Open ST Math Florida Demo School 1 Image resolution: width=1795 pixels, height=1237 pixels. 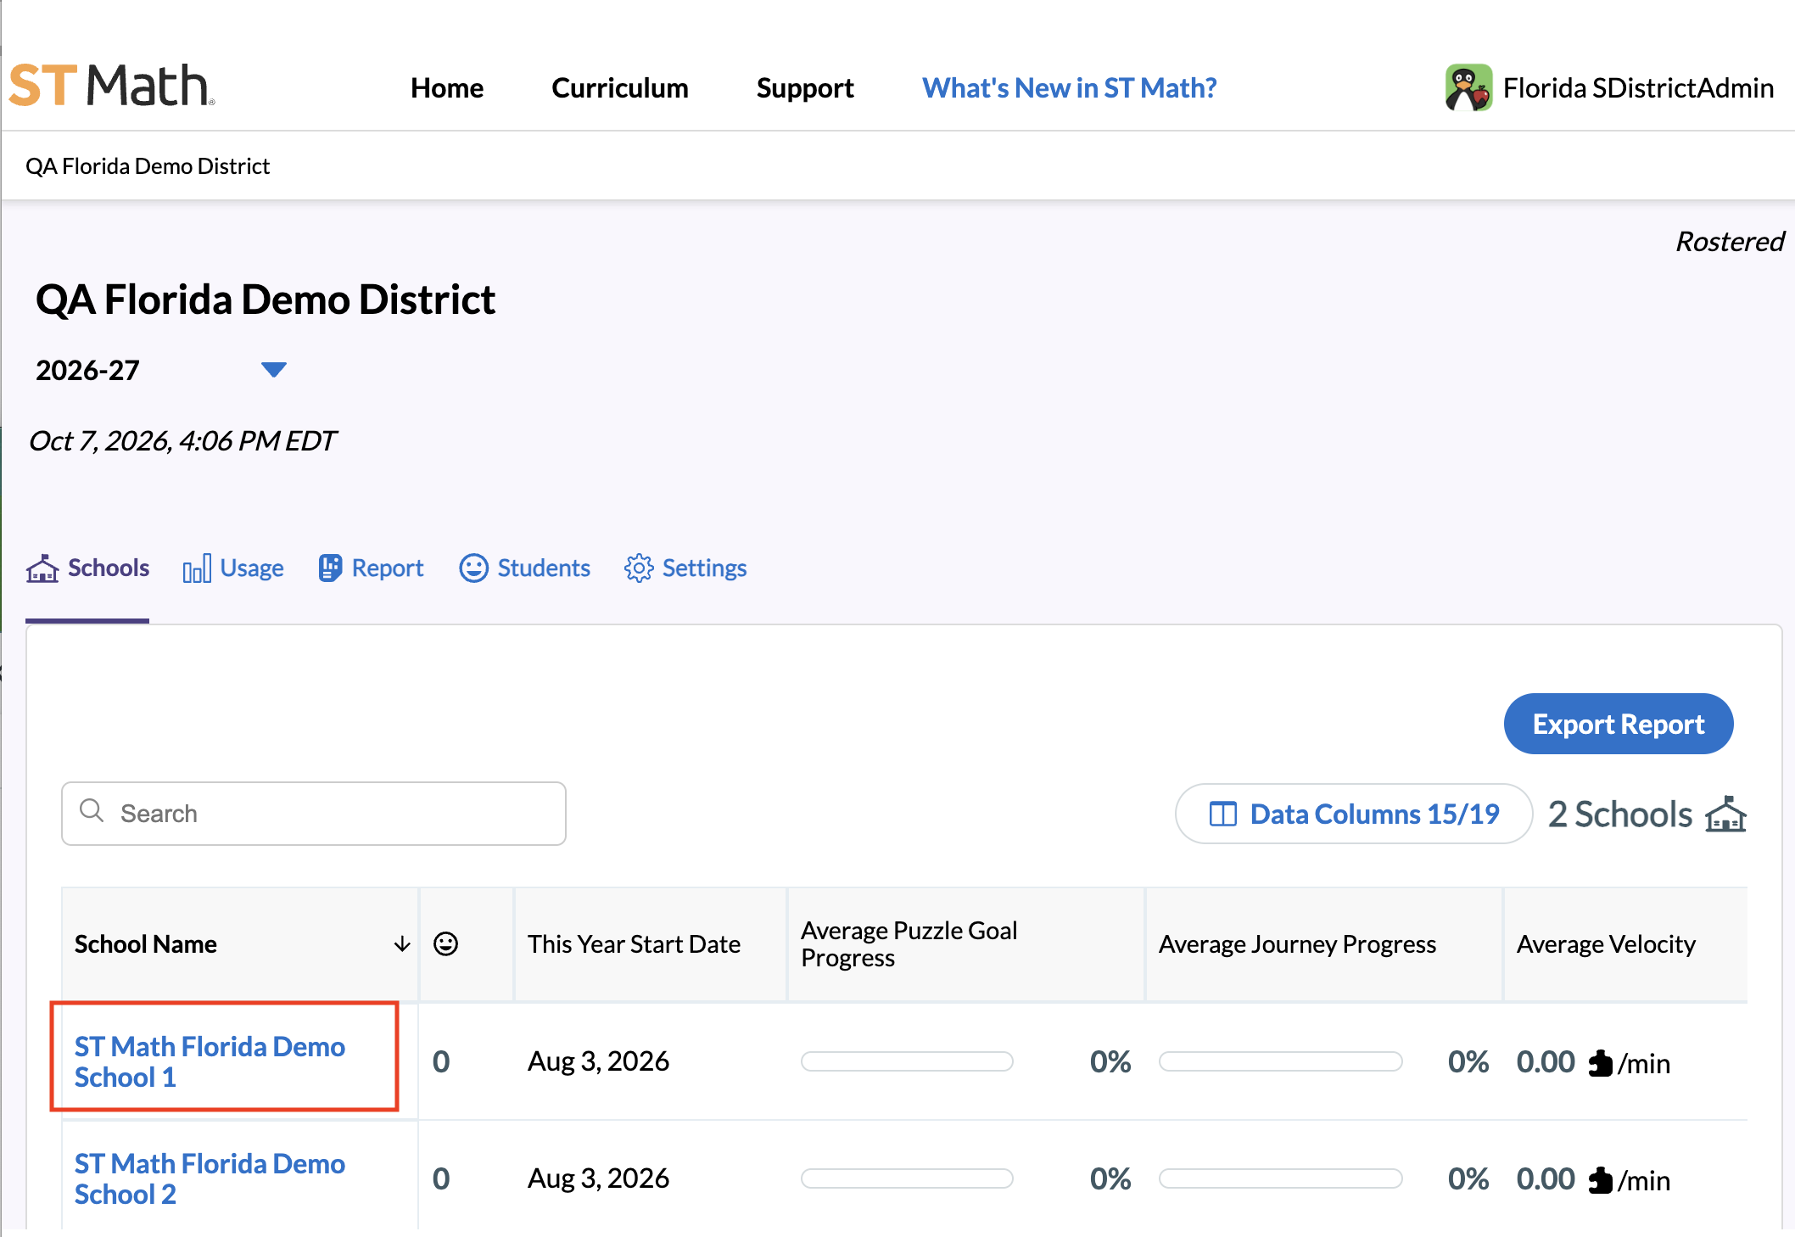coord(210,1061)
